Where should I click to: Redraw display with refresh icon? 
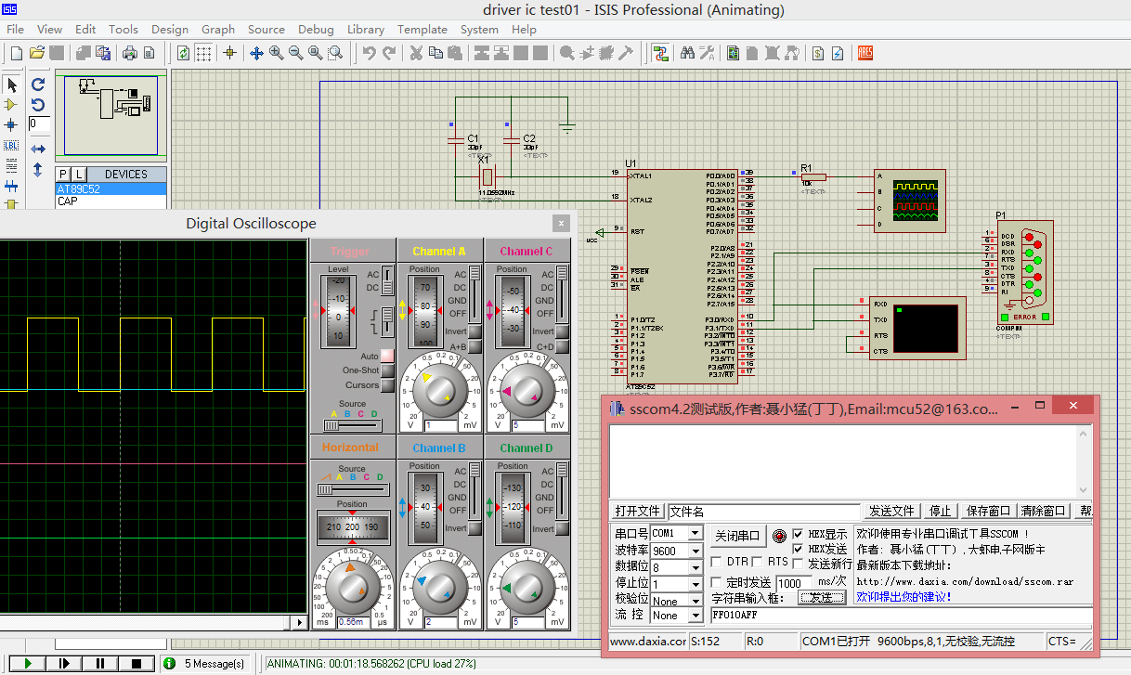(183, 53)
